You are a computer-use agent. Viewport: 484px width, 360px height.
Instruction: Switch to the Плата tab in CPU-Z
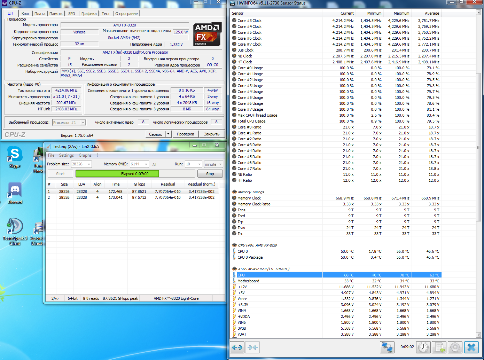(x=40, y=14)
